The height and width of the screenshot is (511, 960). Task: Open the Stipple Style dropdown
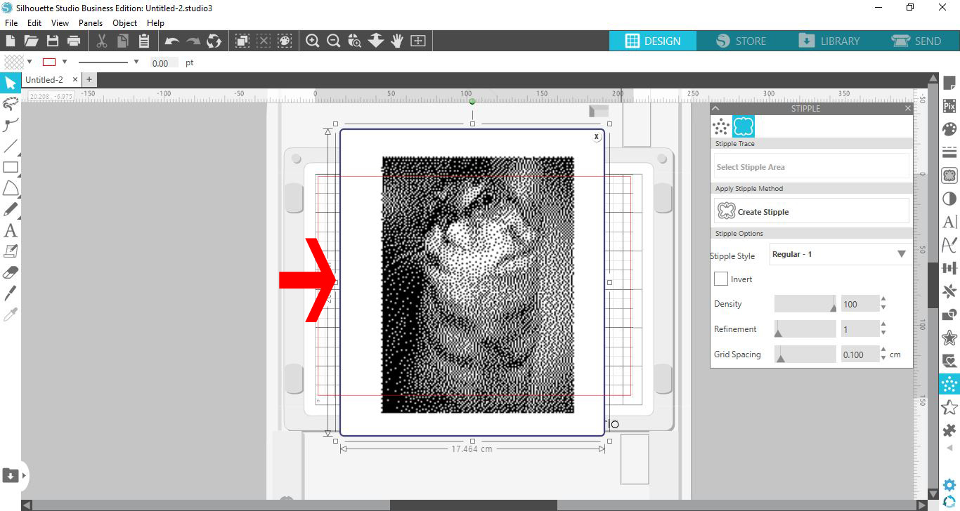[840, 254]
